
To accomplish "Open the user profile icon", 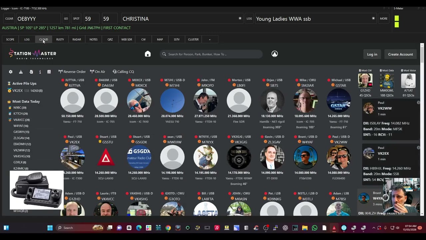I will click(x=275, y=54).
